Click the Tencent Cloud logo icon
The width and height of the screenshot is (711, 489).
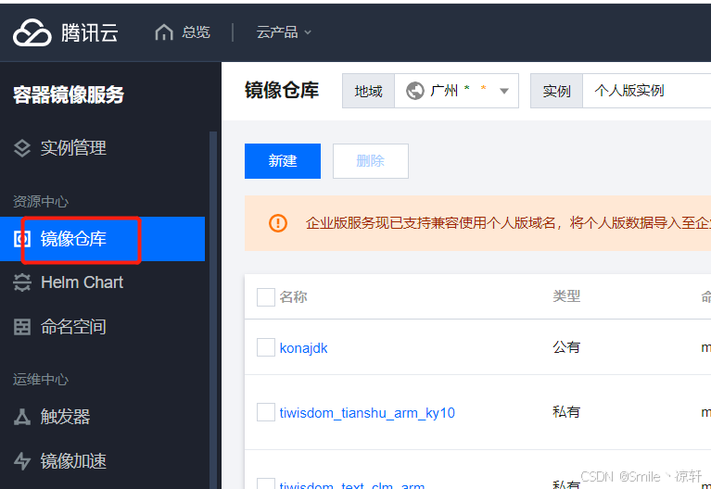tap(32, 32)
